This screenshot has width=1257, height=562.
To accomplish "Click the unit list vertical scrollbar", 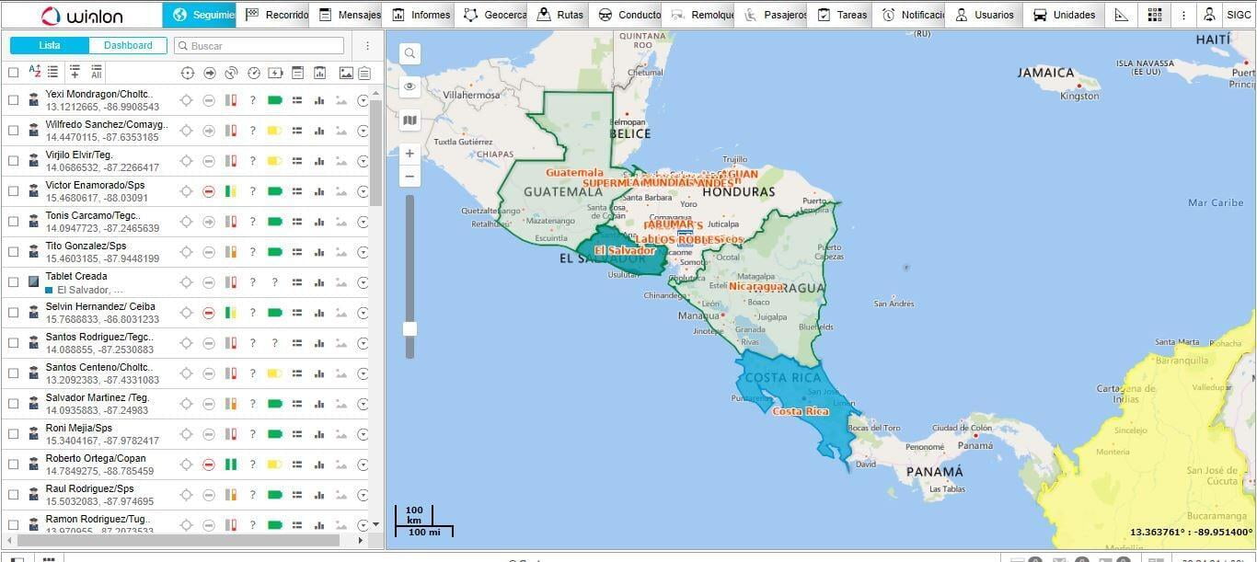I will click(x=375, y=153).
